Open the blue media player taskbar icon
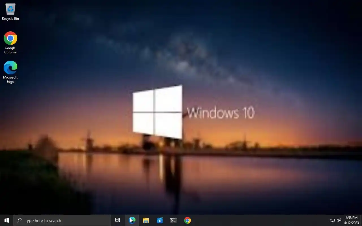This screenshot has height=226, width=362. (160, 220)
